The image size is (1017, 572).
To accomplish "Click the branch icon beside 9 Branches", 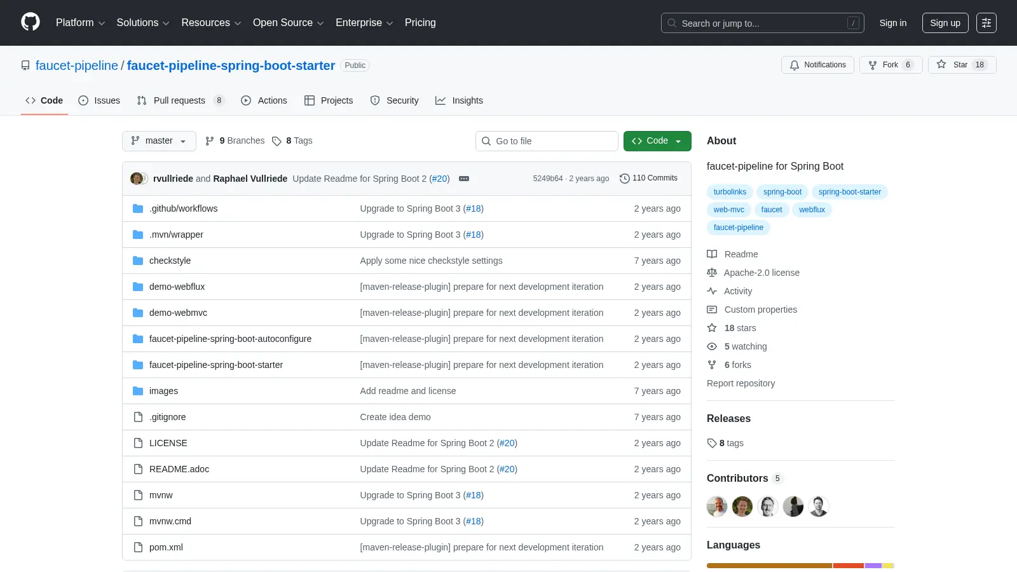I will pos(210,141).
